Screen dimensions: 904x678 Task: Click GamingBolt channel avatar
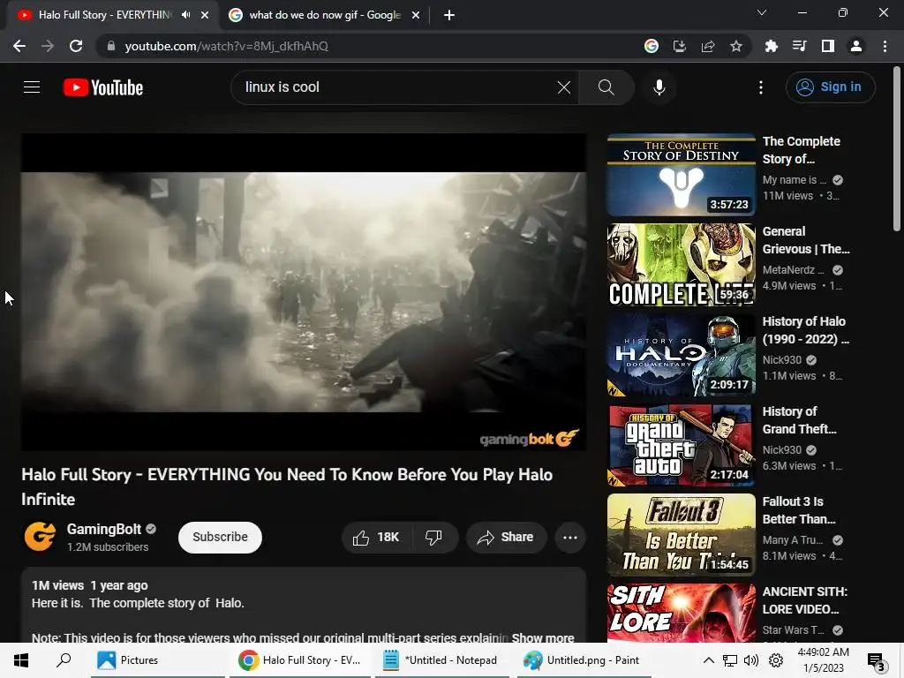click(40, 536)
